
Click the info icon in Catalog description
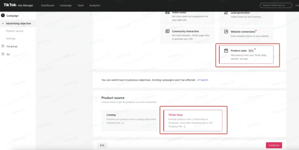(123, 123)
